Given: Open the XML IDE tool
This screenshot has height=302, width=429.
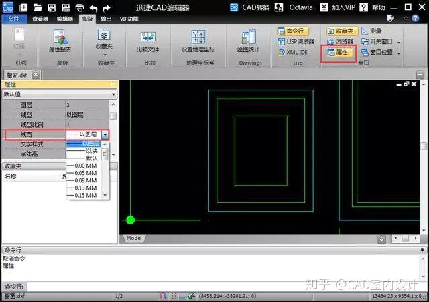Looking at the screenshot, I should [x=293, y=52].
